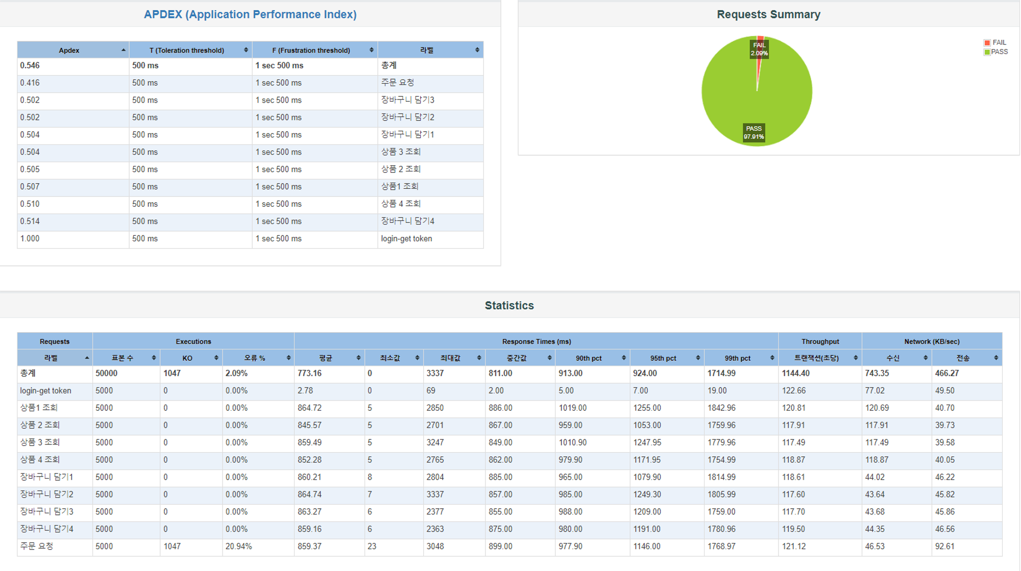Click sort icon on Frustration threshold column
1021x571 pixels.
point(371,50)
